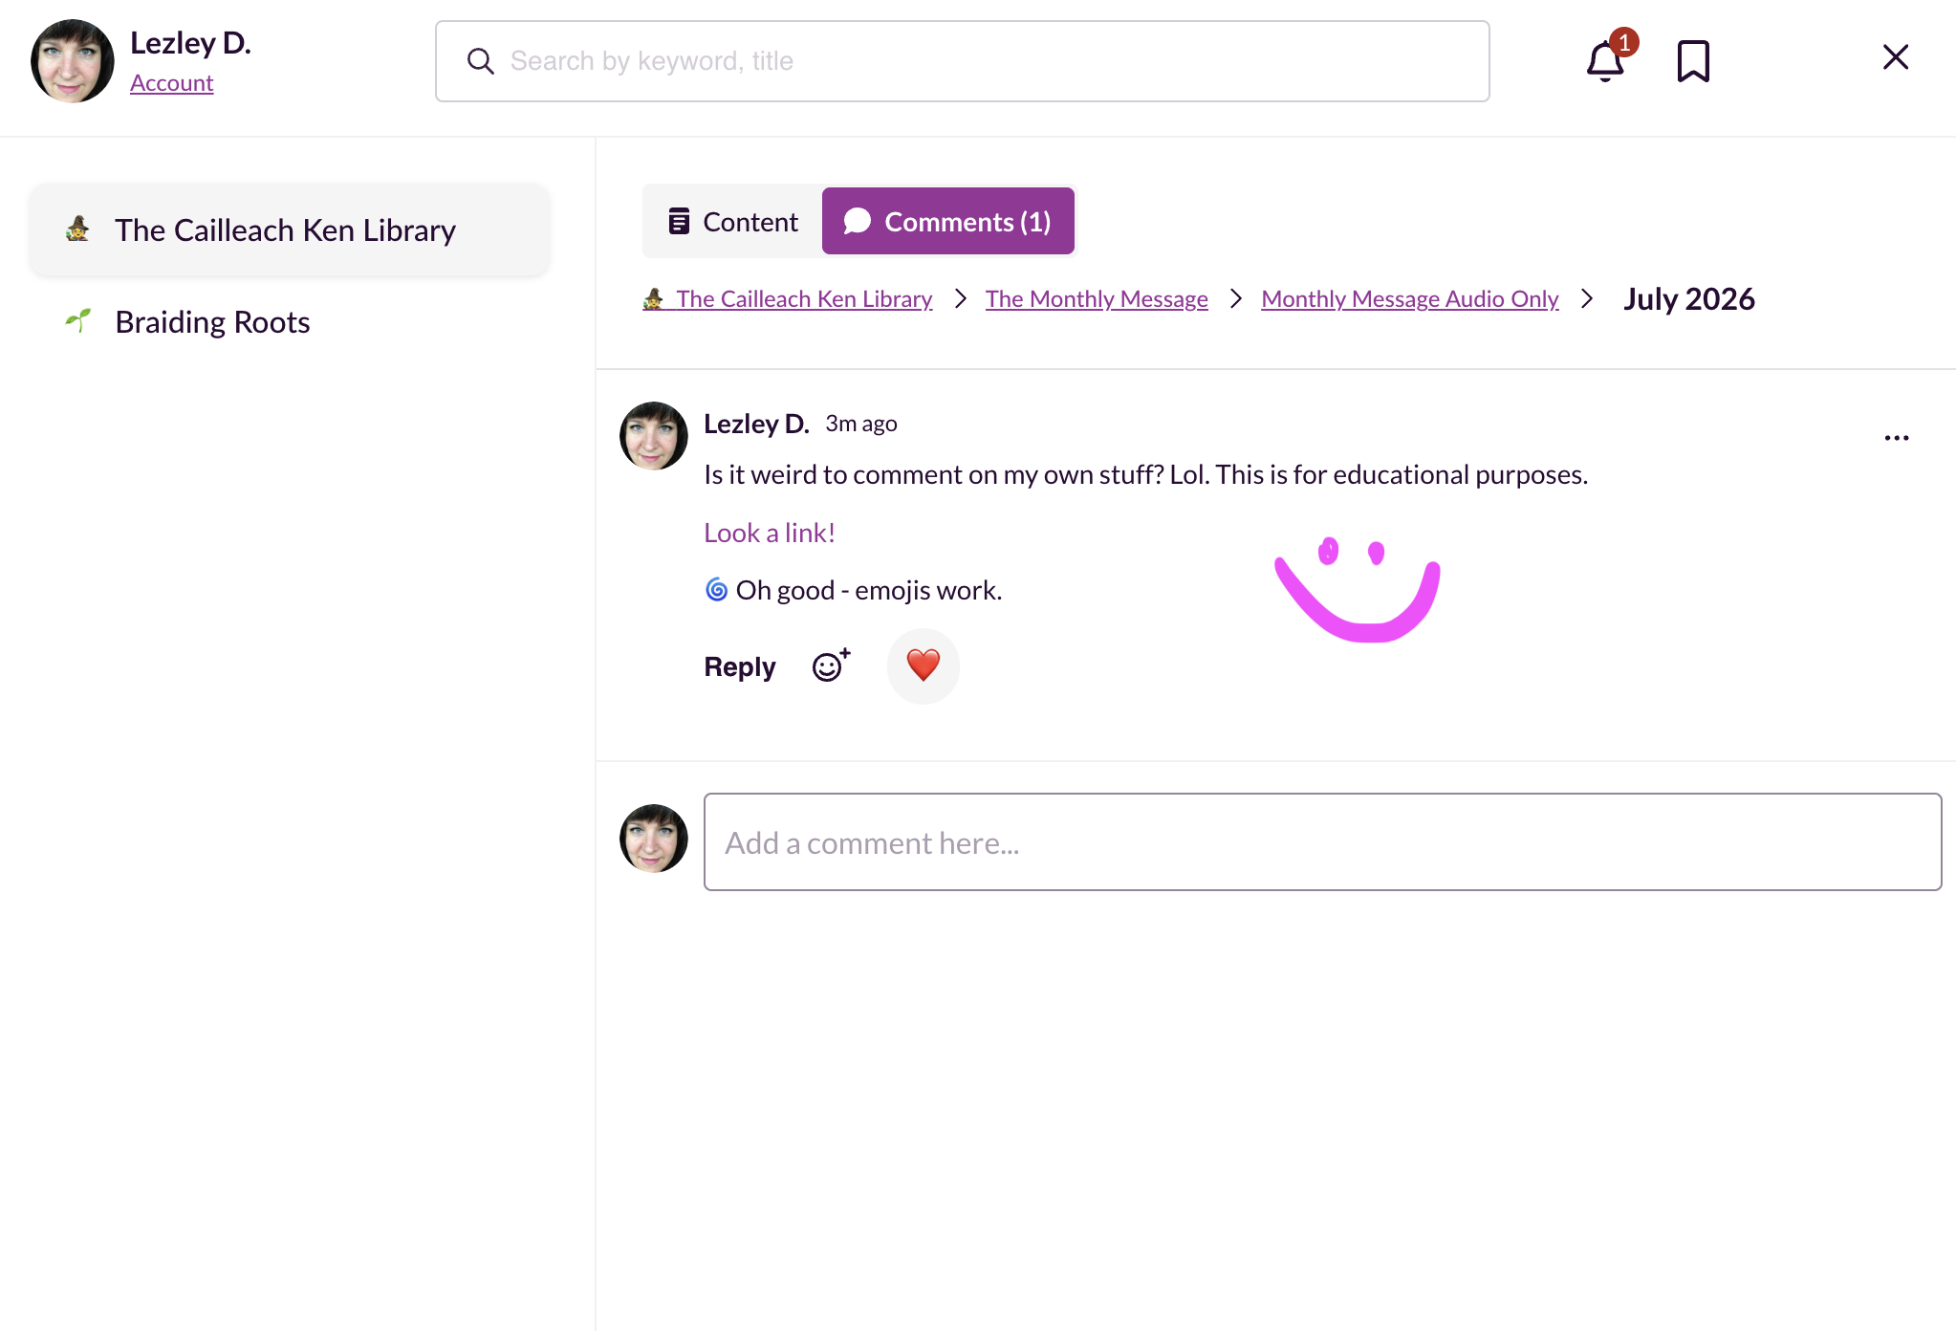Close the library panel with X
This screenshot has width=1956, height=1331.
coord(1895,57)
